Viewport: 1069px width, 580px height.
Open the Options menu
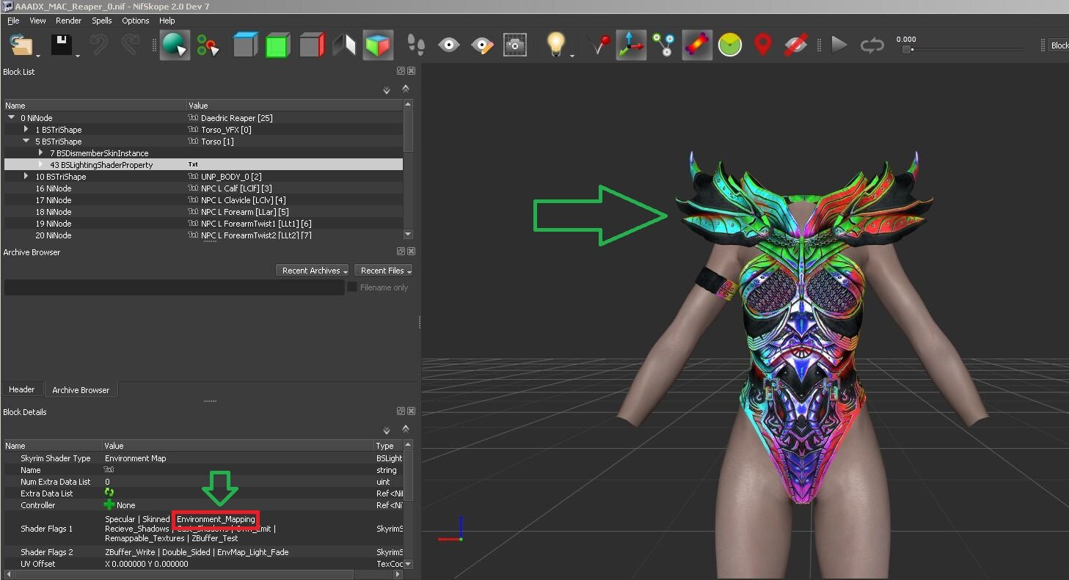tap(136, 21)
